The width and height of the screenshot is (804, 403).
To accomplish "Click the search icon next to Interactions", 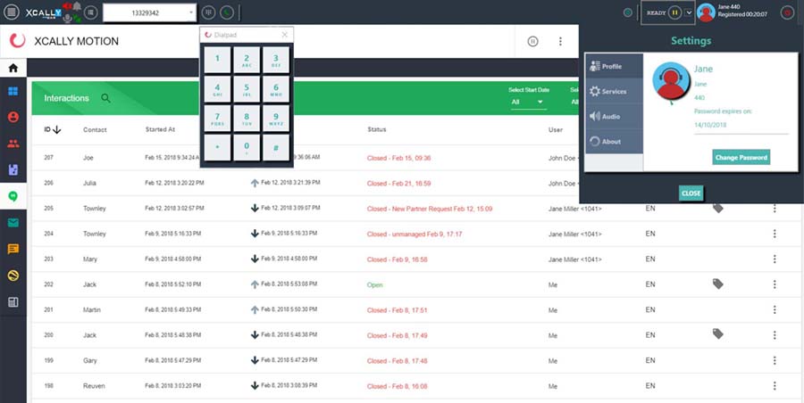I will pos(105,98).
